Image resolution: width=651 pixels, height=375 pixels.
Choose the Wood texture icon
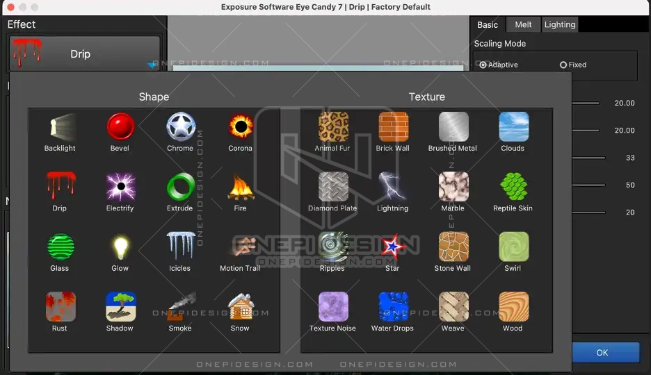513,307
